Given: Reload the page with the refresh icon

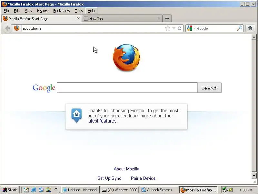Looking at the screenshot, I should pyautogui.click(x=180, y=28).
